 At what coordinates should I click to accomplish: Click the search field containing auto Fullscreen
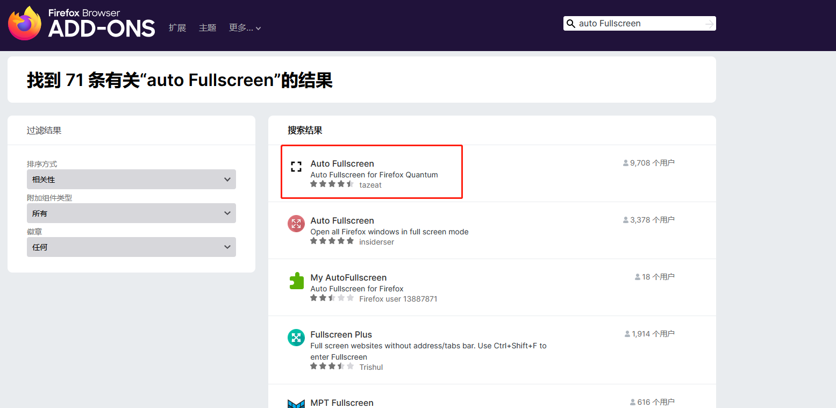tap(640, 24)
